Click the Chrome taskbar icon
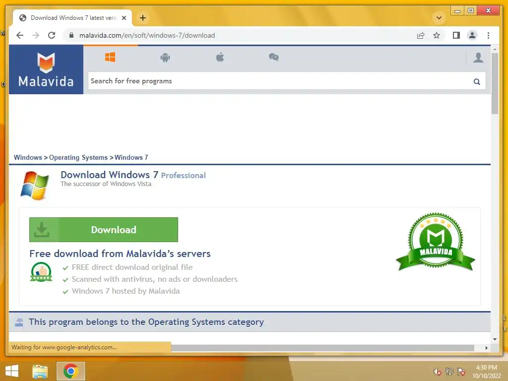The image size is (508, 381). coord(70,371)
